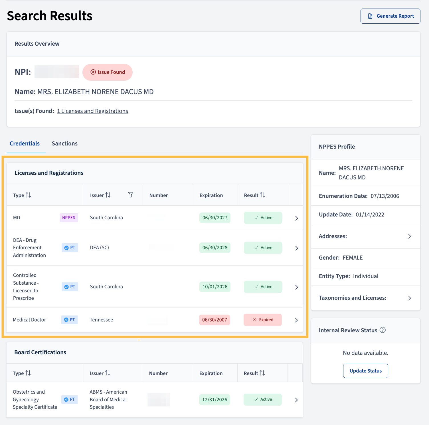The height and width of the screenshot is (425, 429).
Task: Click the Issue Found status badge
Action: tap(108, 72)
